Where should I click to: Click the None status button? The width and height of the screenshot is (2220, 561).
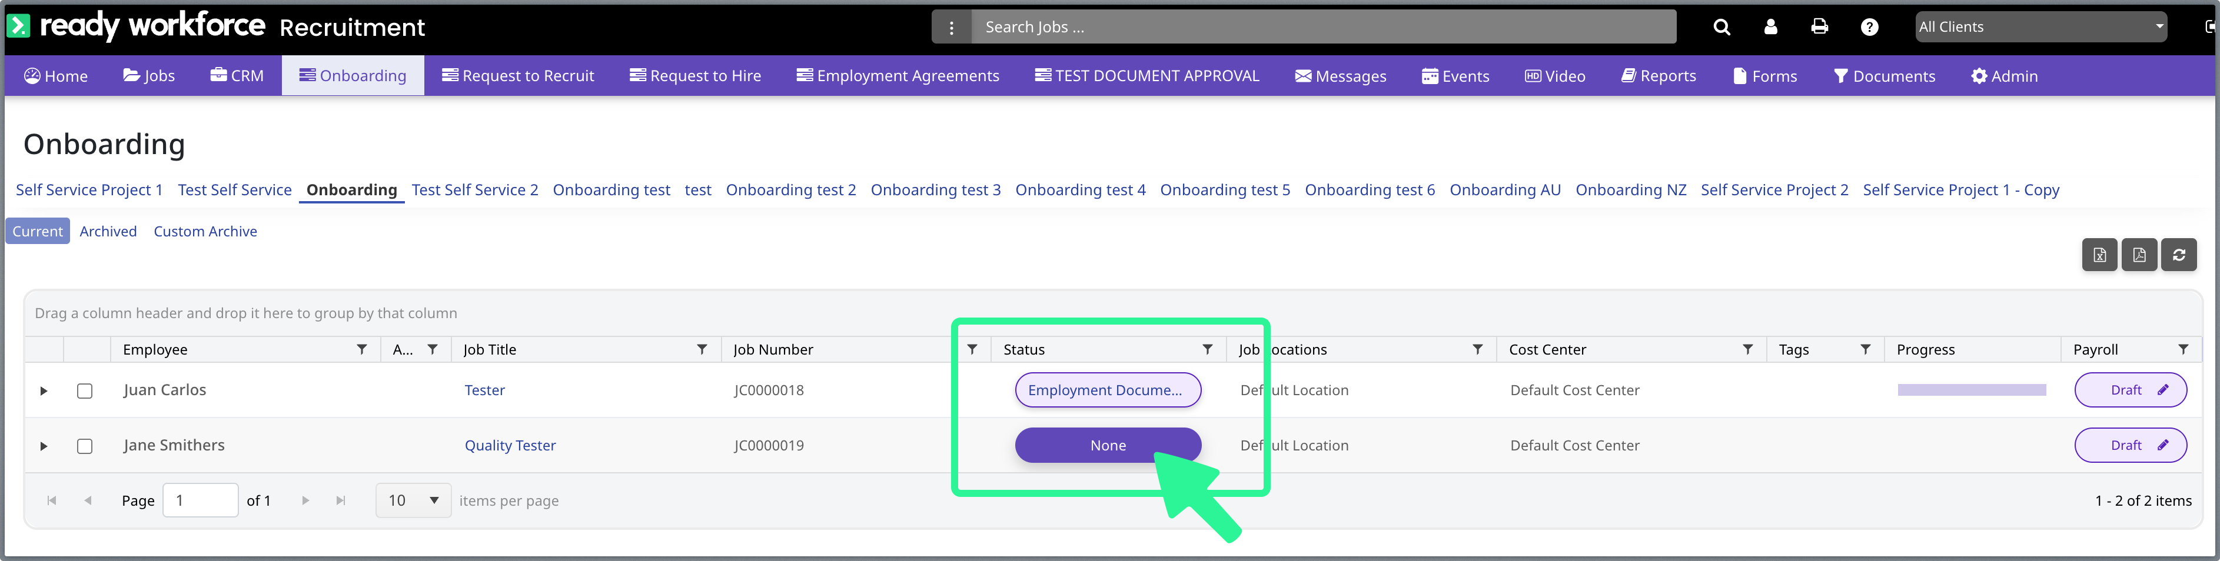[x=1108, y=446]
